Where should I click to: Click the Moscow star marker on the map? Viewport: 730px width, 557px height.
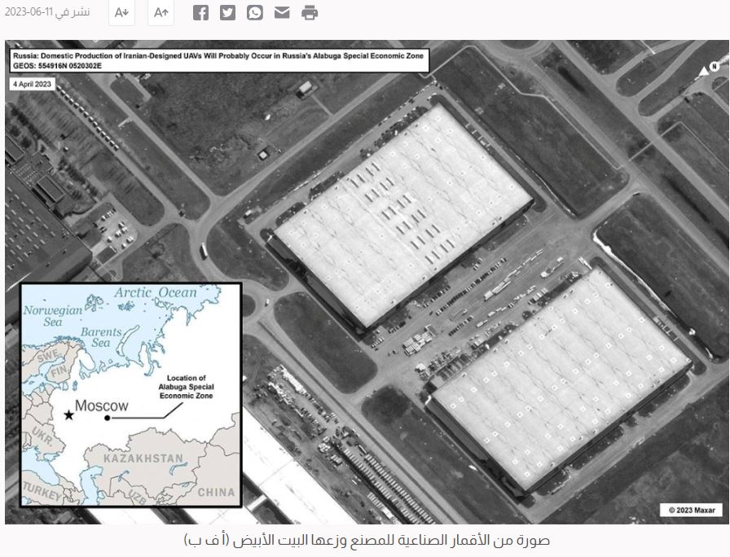coord(69,416)
